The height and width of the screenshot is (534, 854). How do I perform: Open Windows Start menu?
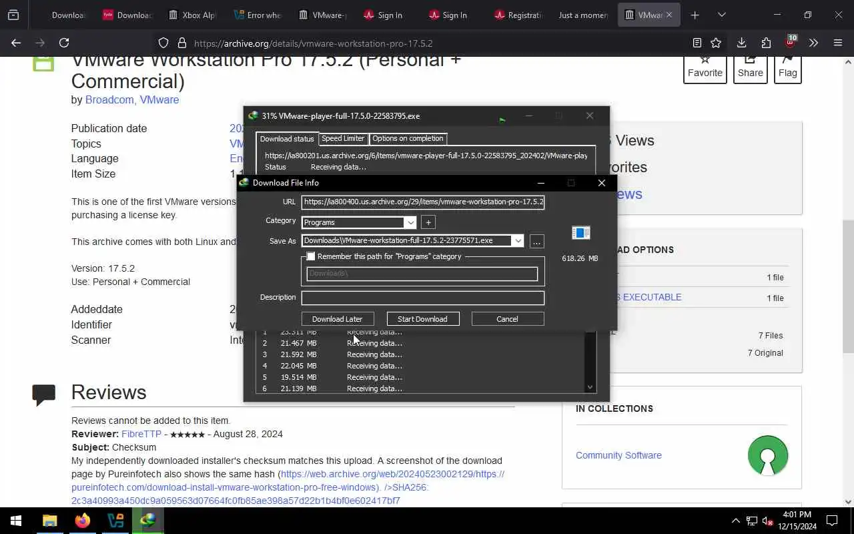(x=16, y=521)
